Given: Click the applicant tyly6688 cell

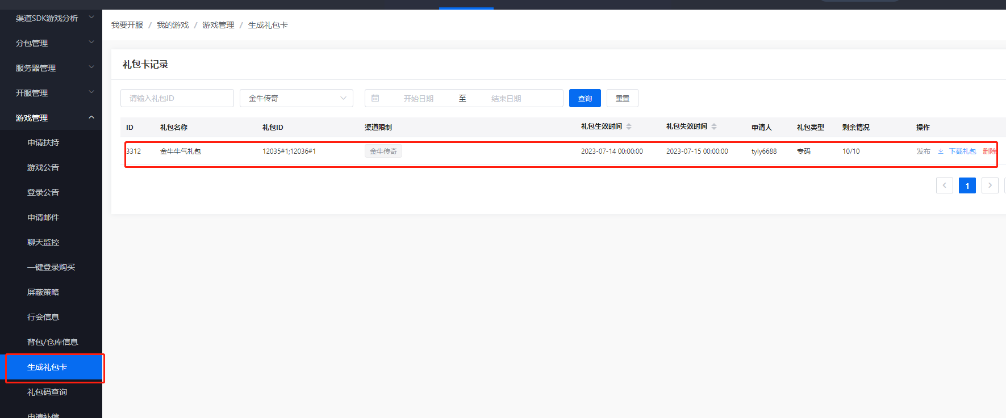Looking at the screenshot, I should tap(764, 151).
